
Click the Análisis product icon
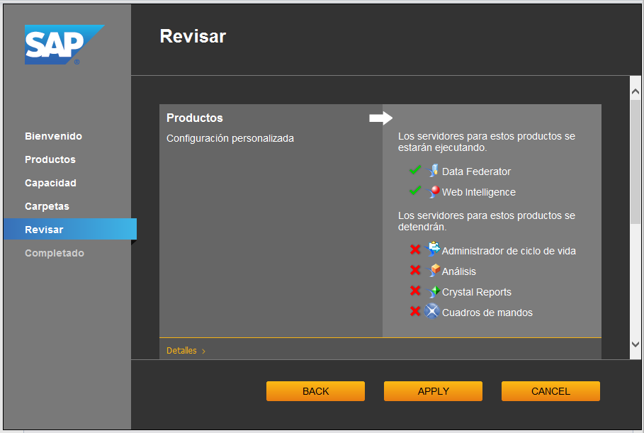pos(434,271)
